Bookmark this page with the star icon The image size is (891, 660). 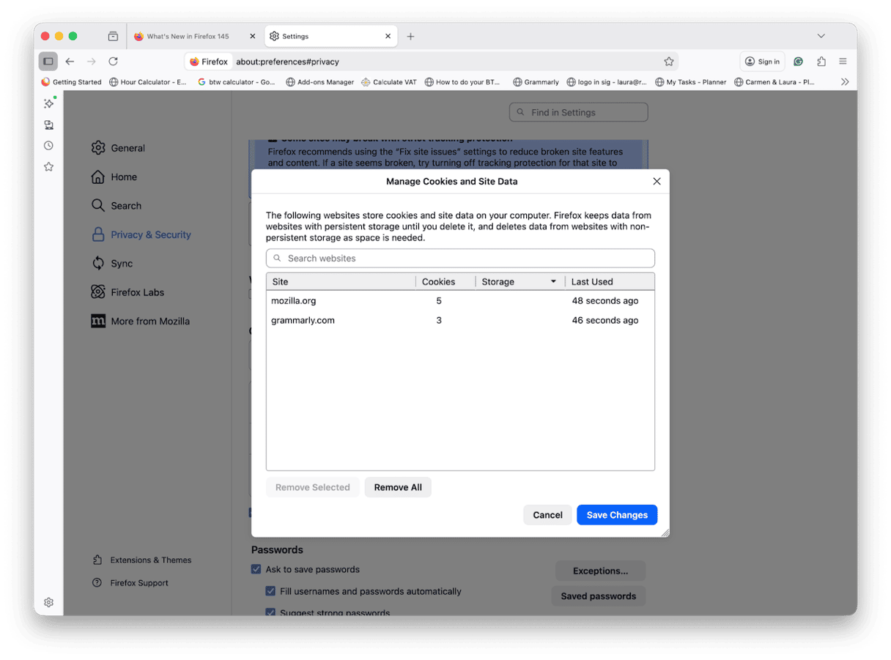(668, 62)
